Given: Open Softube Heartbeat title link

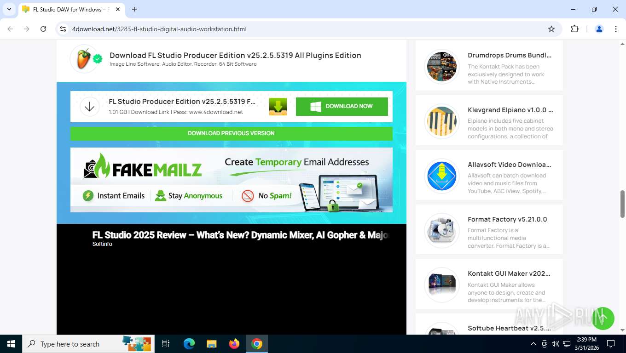Looking at the screenshot, I should click(510, 328).
